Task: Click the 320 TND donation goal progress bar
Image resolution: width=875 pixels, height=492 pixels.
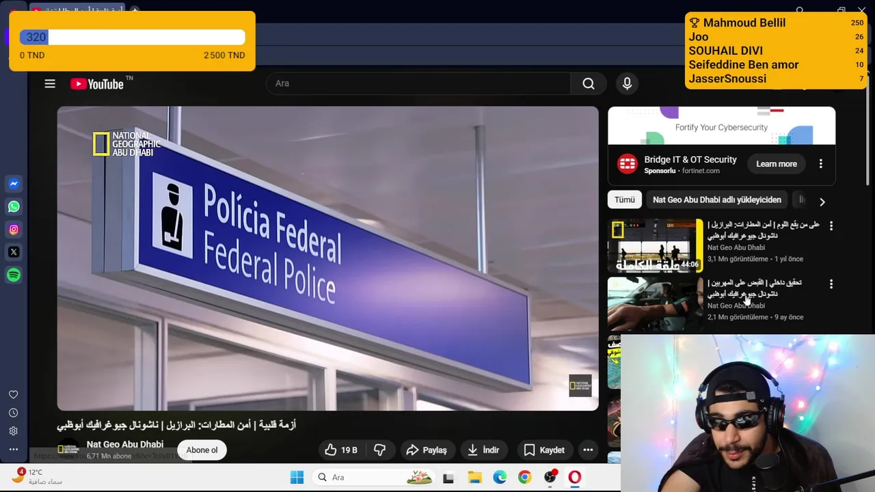Action: click(x=132, y=38)
